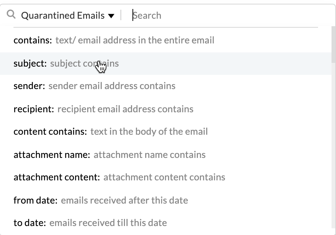This screenshot has height=235, width=336.
Task: Pick the 'sender:' filter option
Action: pyautogui.click(x=29, y=86)
